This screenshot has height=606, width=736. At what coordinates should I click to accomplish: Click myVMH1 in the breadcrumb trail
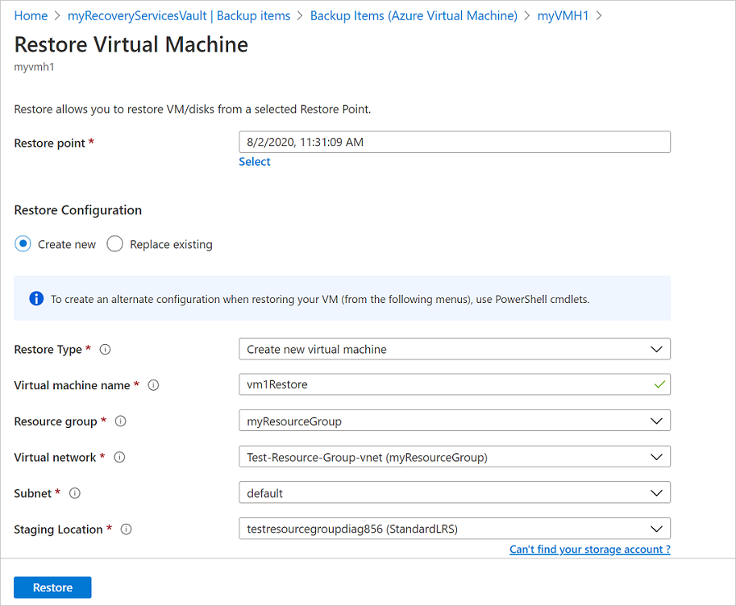pos(566,15)
